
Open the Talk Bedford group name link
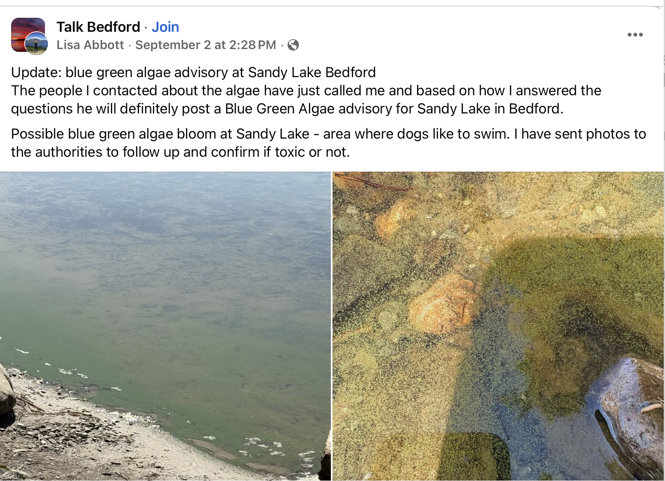click(x=98, y=27)
